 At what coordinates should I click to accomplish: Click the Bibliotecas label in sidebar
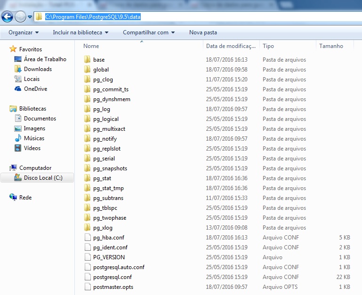(32, 109)
